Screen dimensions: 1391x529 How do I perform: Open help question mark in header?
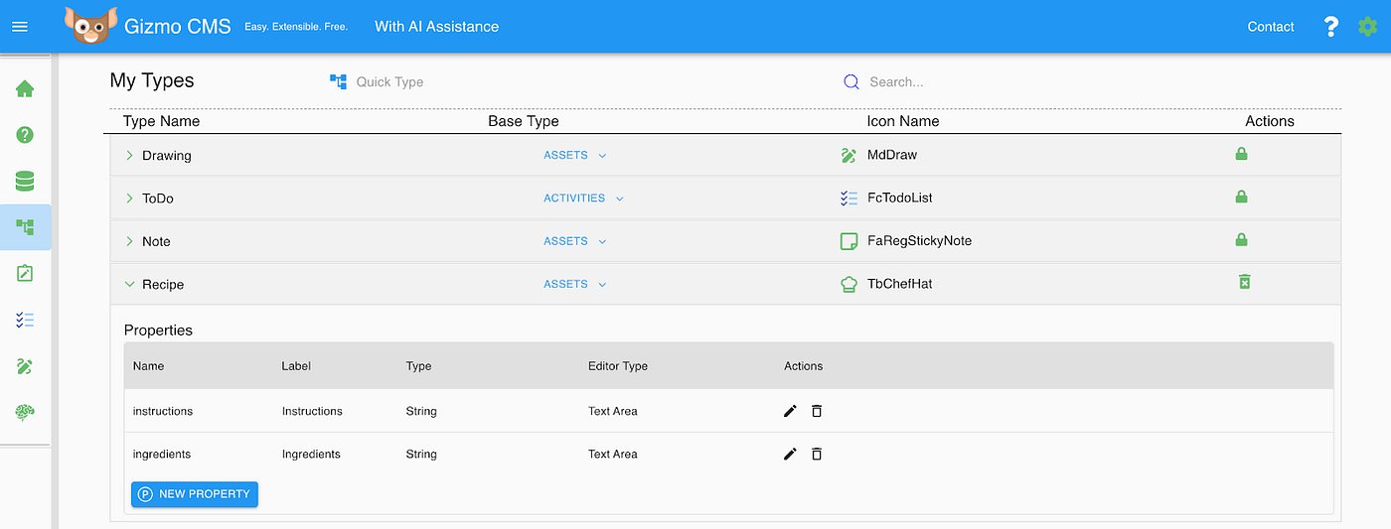pos(1331,27)
